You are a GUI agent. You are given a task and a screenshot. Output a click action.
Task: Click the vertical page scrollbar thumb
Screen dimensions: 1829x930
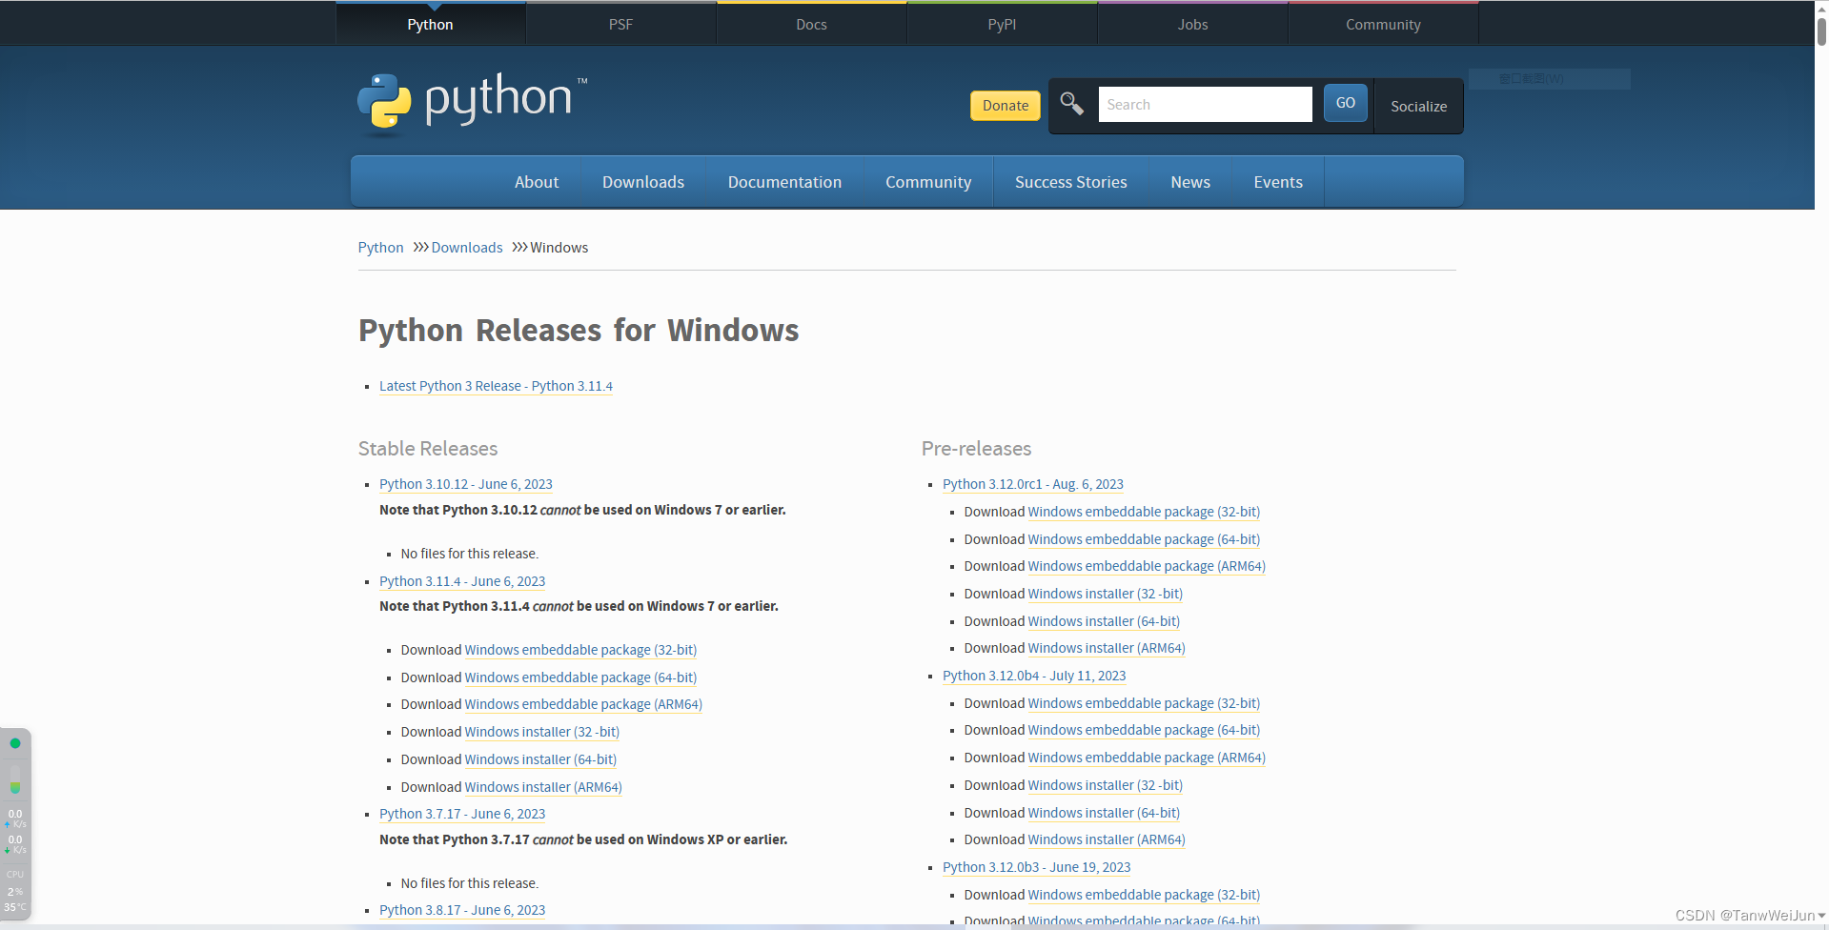point(1821,30)
